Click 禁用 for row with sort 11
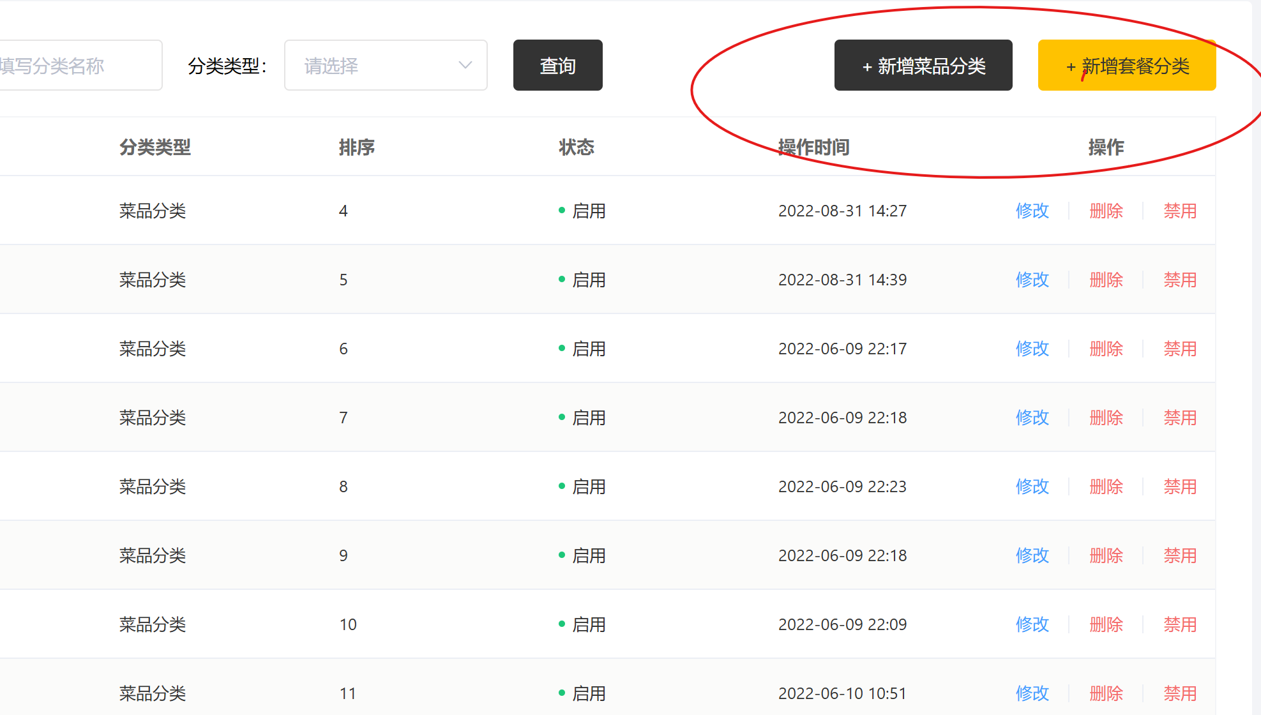The height and width of the screenshot is (715, 1261). pyautogui.click(x=1179, y=693)
